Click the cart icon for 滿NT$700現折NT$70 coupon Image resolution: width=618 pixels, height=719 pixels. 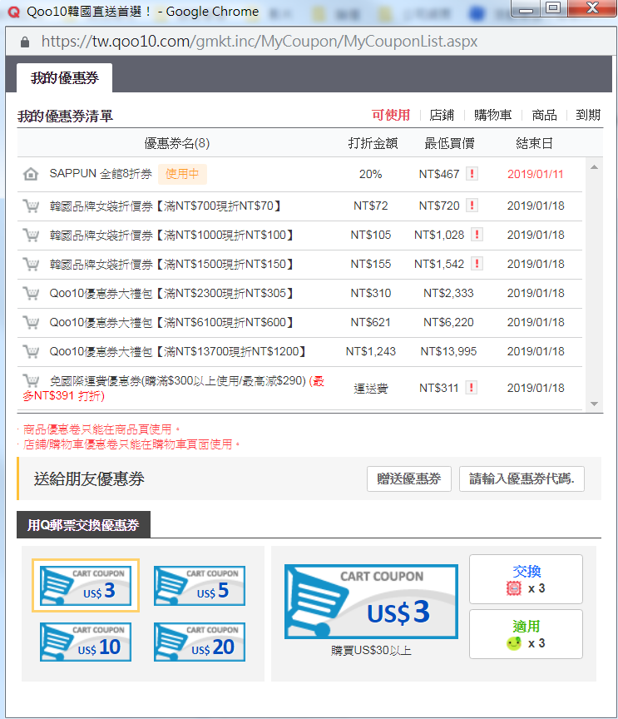coord(31,206)
